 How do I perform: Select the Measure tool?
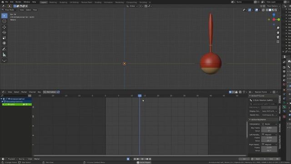pyautogui.click(x=4, y=55)
